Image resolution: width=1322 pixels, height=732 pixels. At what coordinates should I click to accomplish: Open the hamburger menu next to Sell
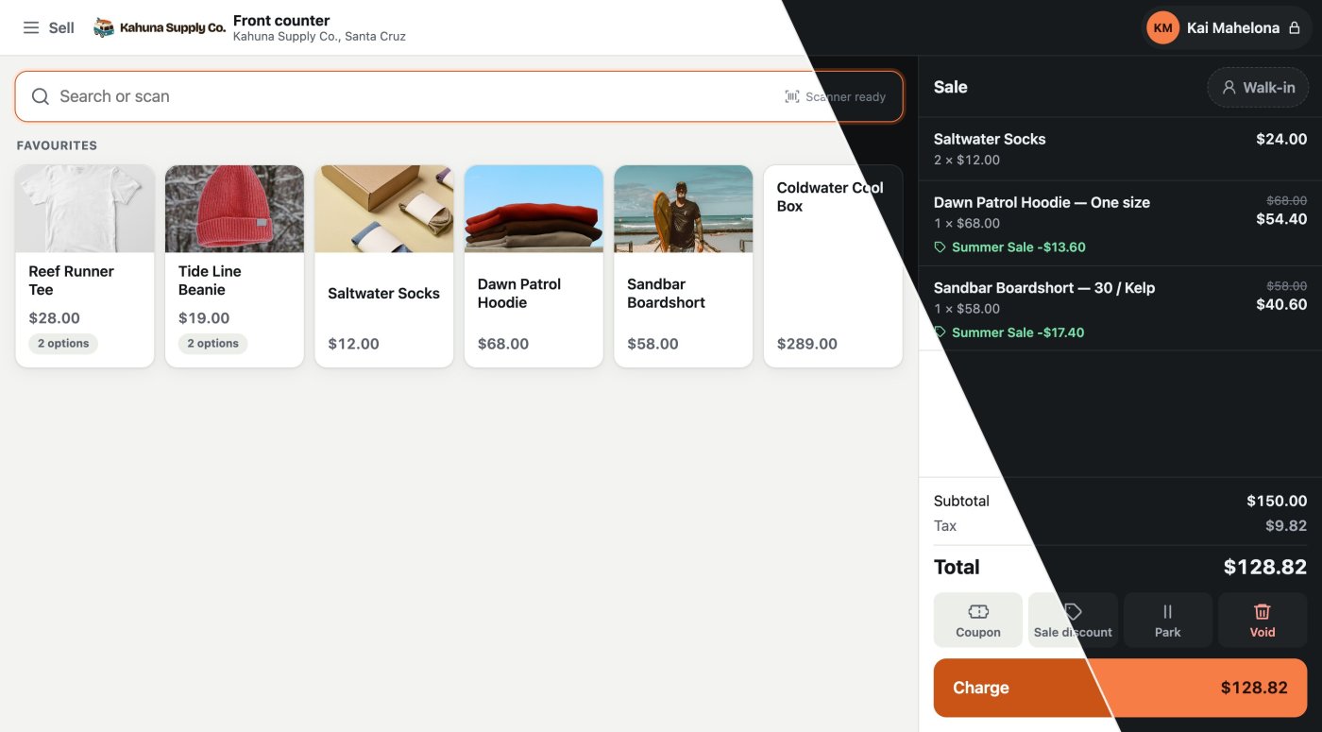click(x=31, y=28)
